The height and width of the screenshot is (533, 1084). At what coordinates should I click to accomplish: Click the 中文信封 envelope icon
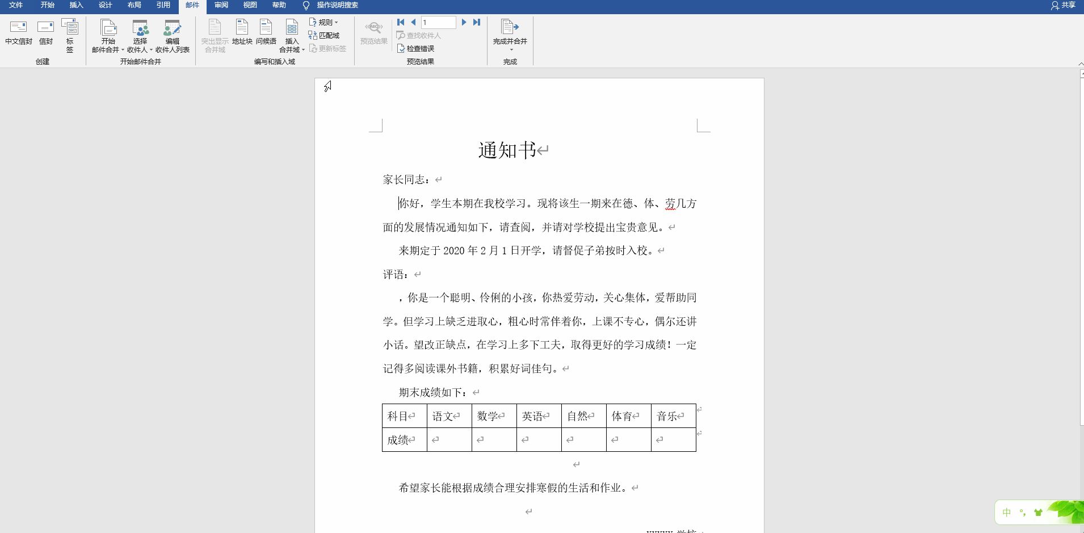[18, 27]
